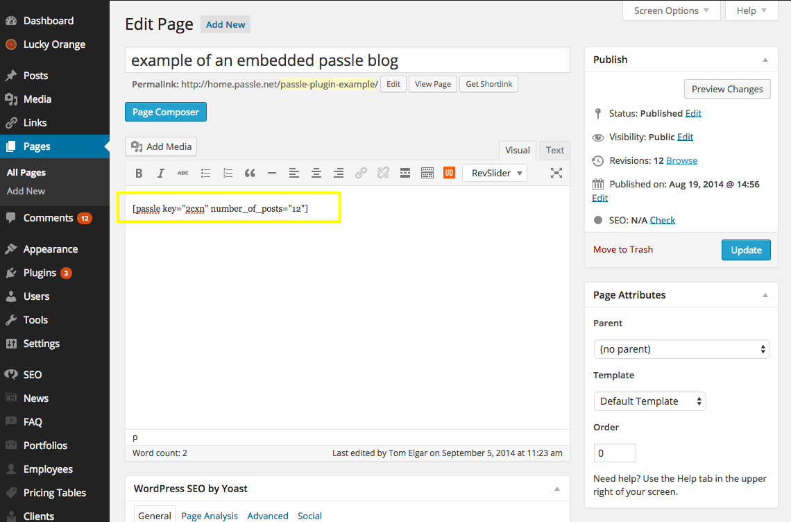Open Yoast Page Analysis tab
The width and height of the screenshot is (791, 522).
[210, 516]
